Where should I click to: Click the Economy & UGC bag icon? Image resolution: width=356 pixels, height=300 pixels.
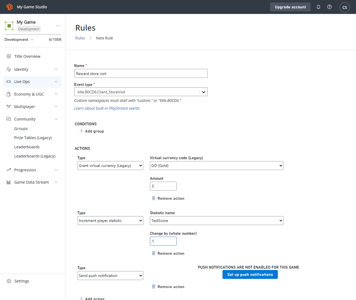click(x=9, y=94)
